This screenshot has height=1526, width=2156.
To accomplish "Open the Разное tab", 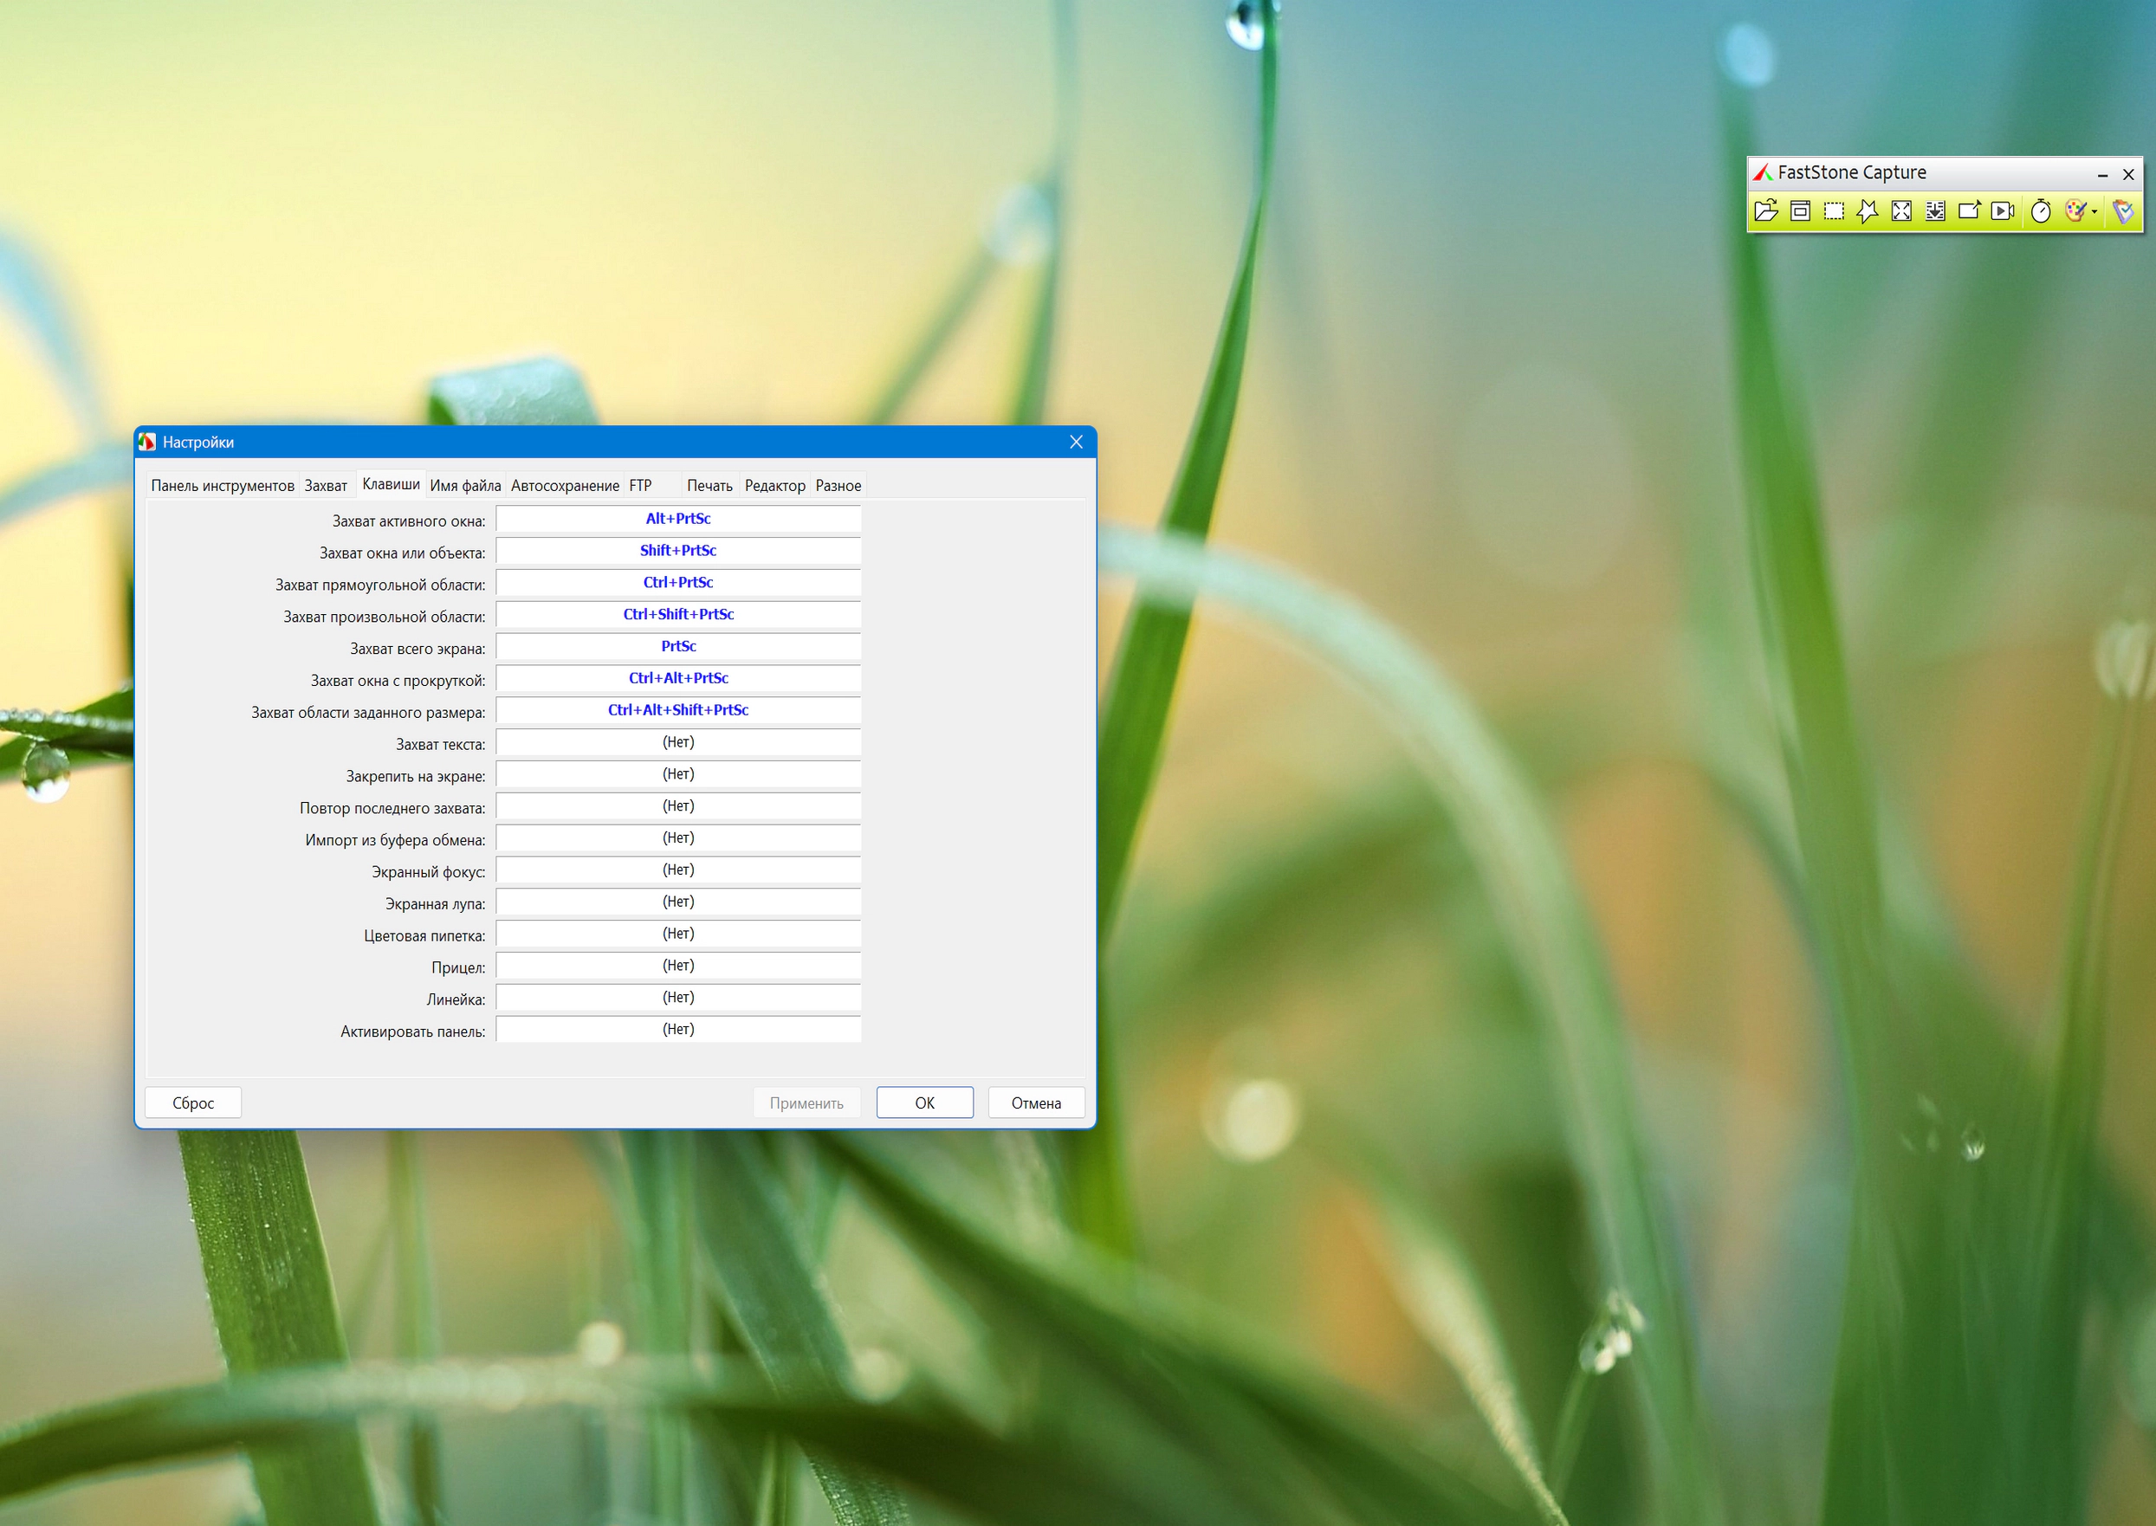I will click(838, 486).
